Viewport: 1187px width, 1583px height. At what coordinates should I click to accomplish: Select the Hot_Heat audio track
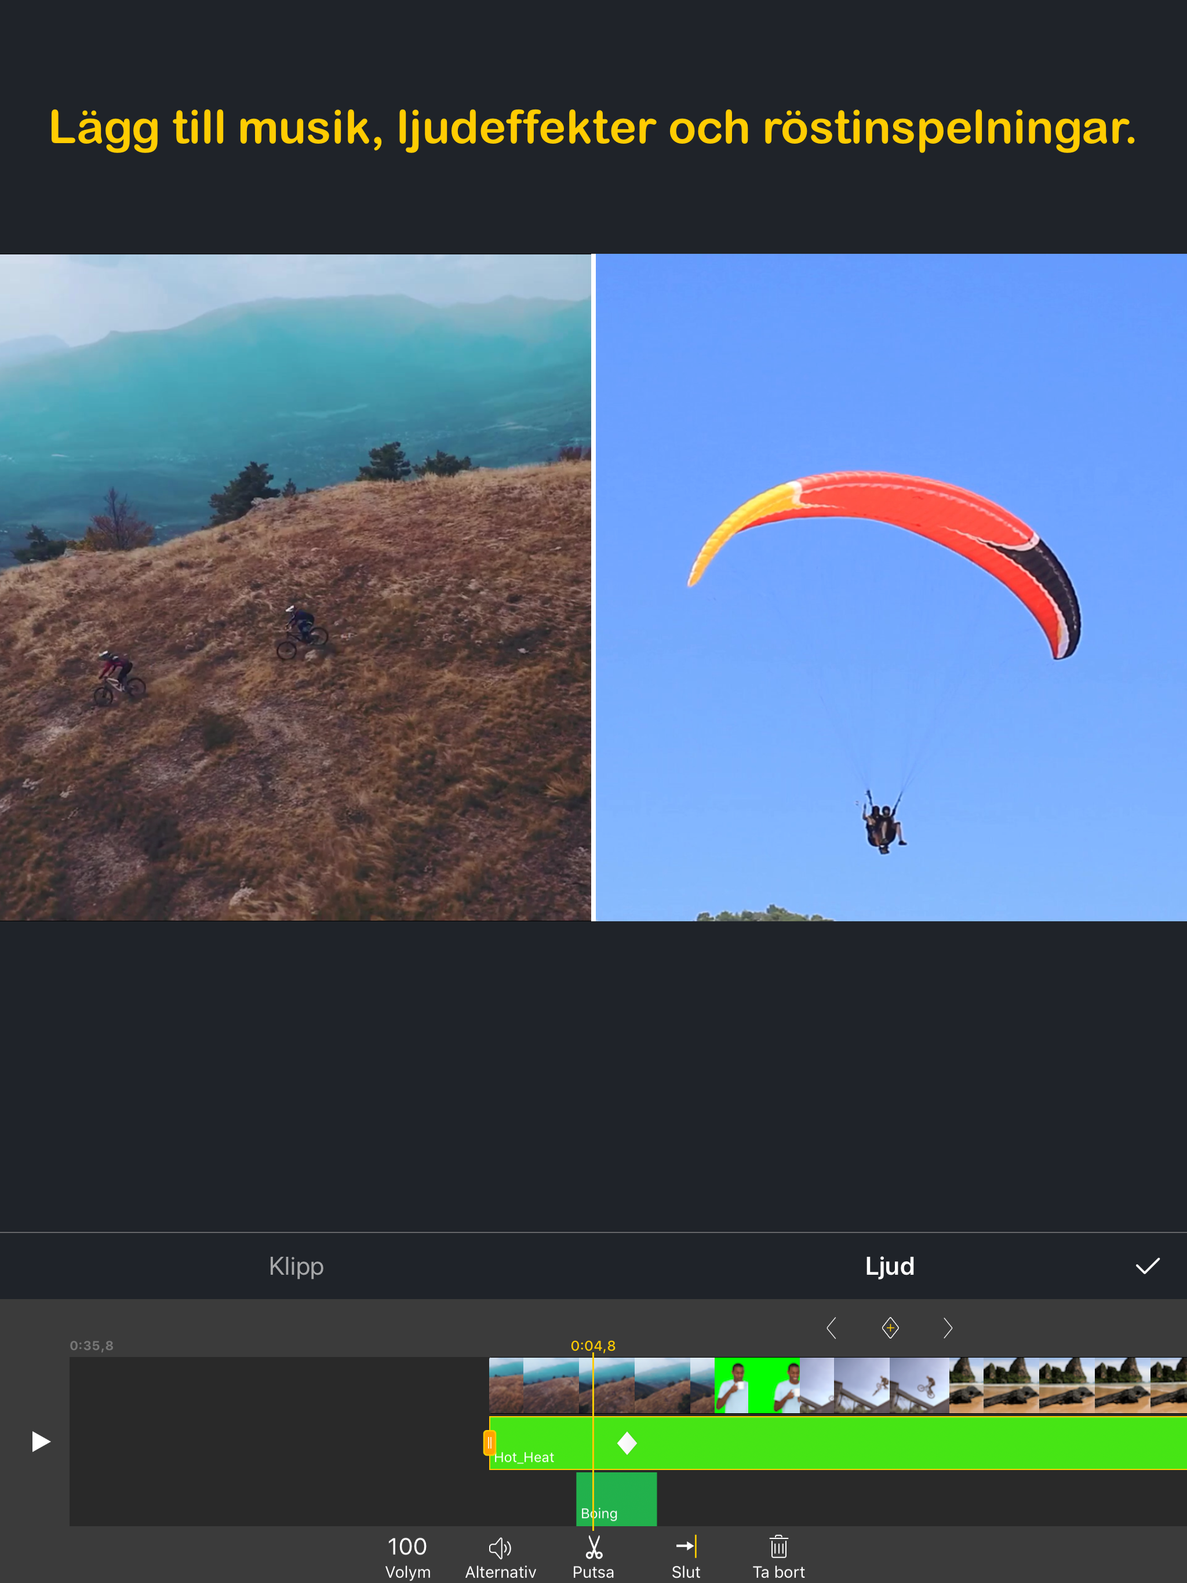[x=895, y=1443]
